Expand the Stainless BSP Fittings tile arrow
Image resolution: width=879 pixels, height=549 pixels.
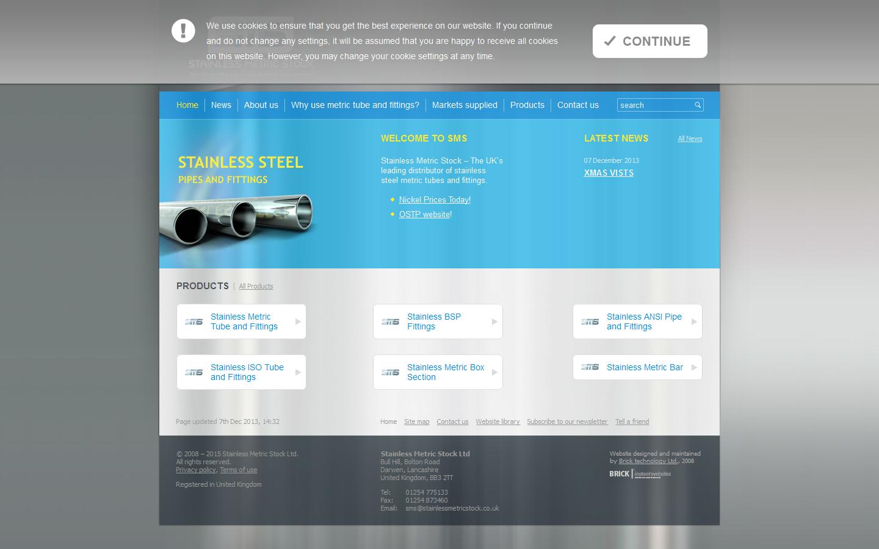[494, 321]
